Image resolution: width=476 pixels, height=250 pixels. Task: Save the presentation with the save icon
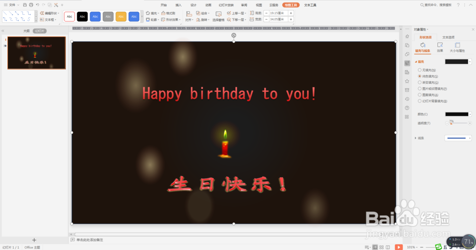(x=25, y=5)
